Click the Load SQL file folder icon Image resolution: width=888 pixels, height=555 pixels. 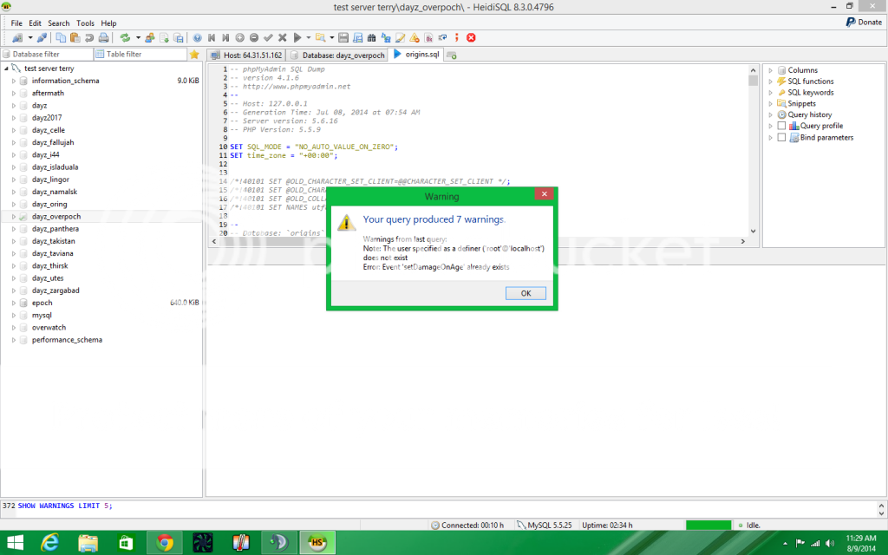point(321,38)
